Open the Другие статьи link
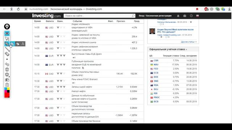 click(189, 42)
